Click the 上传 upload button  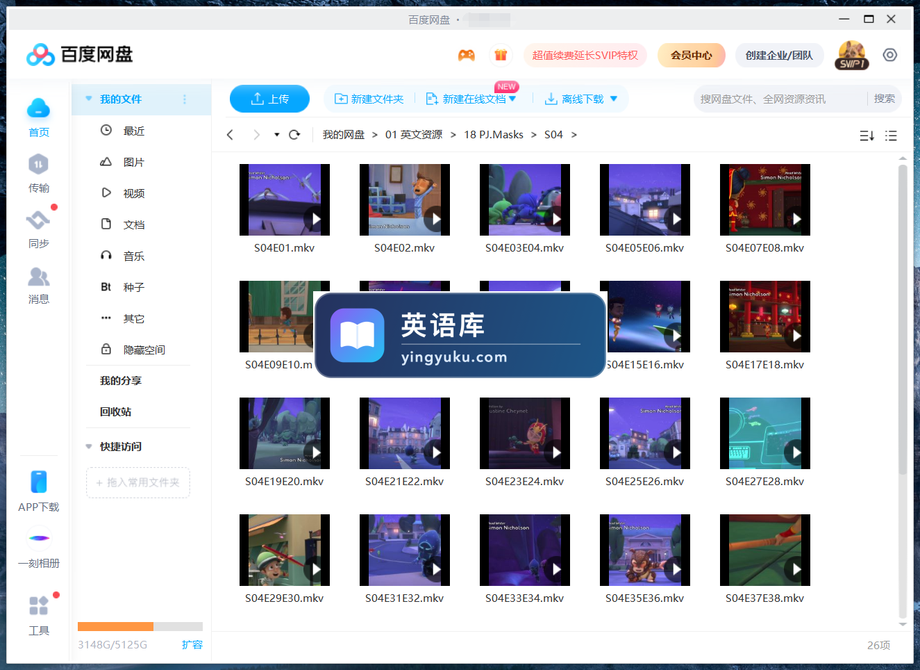tap(269, 99)
